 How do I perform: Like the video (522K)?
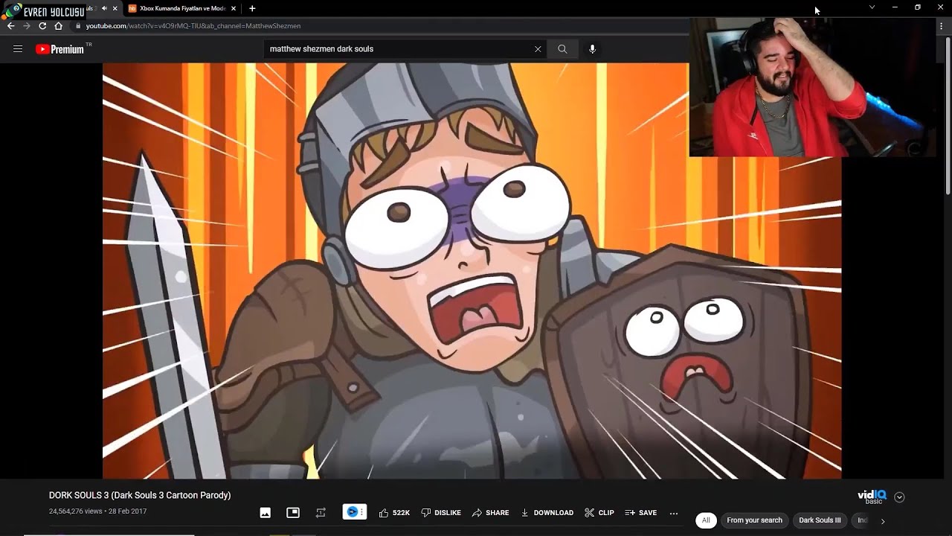pos(394,512)
